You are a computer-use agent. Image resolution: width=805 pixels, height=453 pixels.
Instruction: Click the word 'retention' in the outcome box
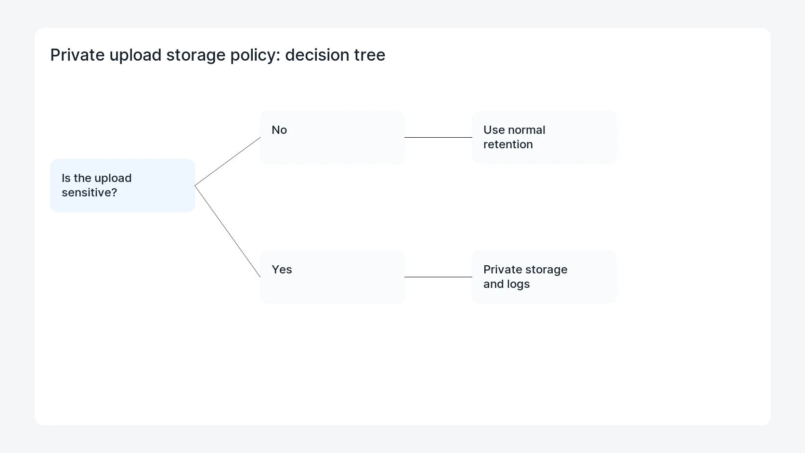click(508, 144)
